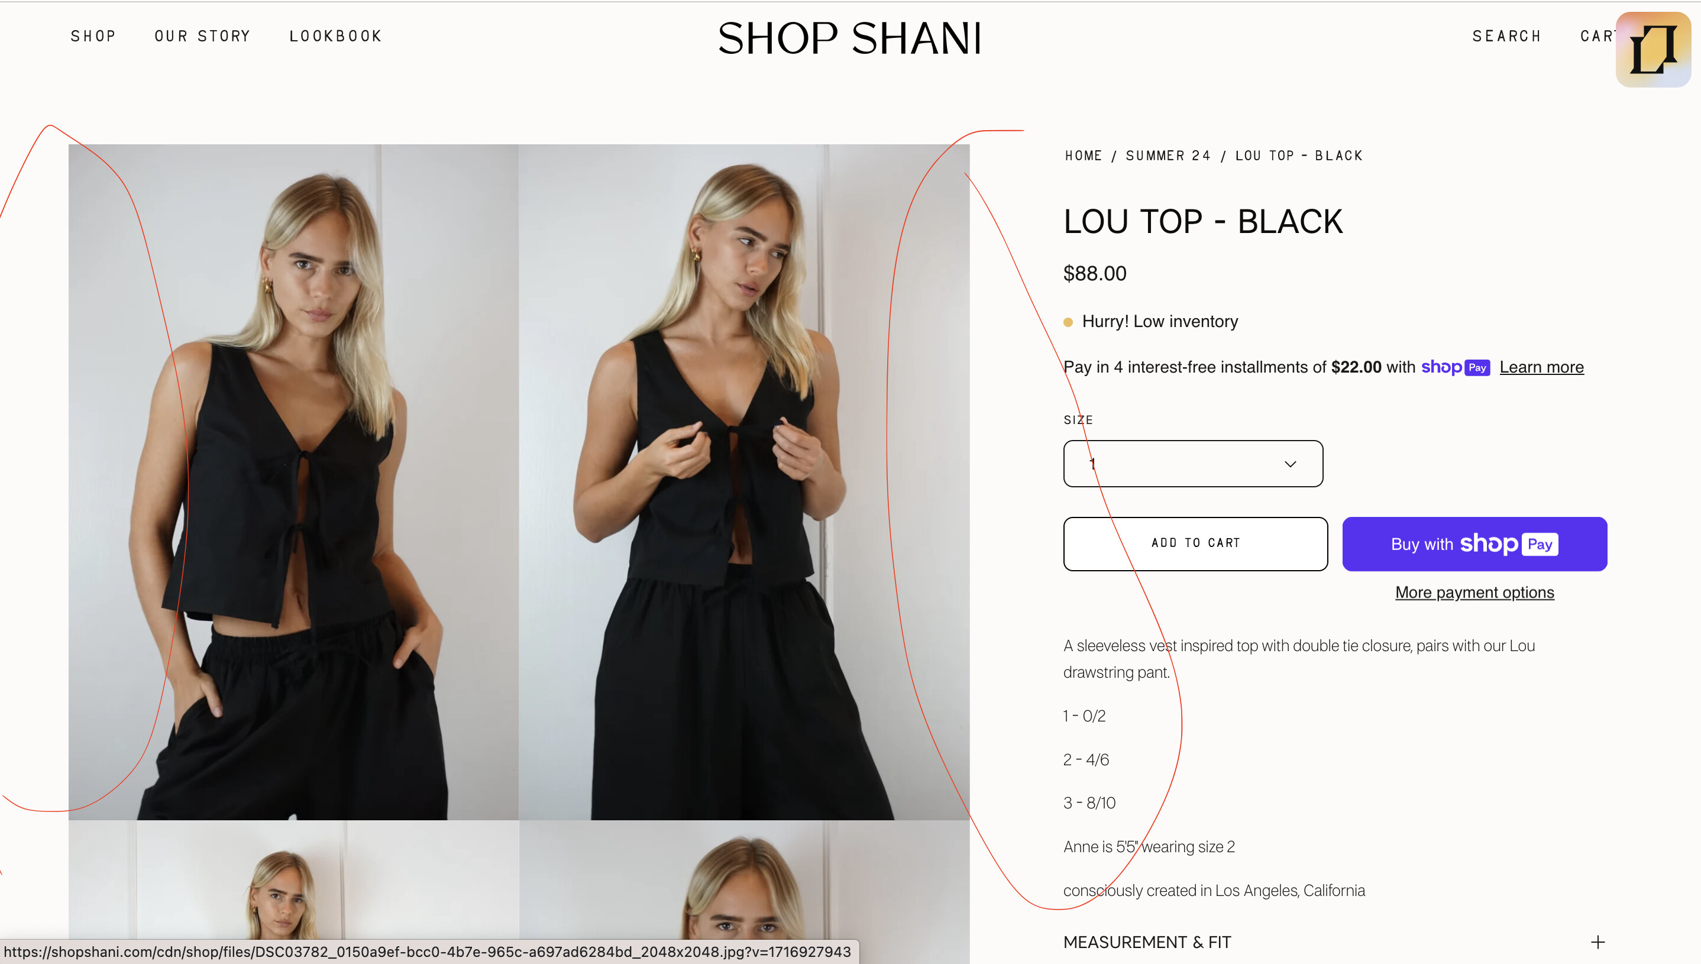Click the SHOP SHANI logo
The image size is (1701, 964).
click(850, 38)
